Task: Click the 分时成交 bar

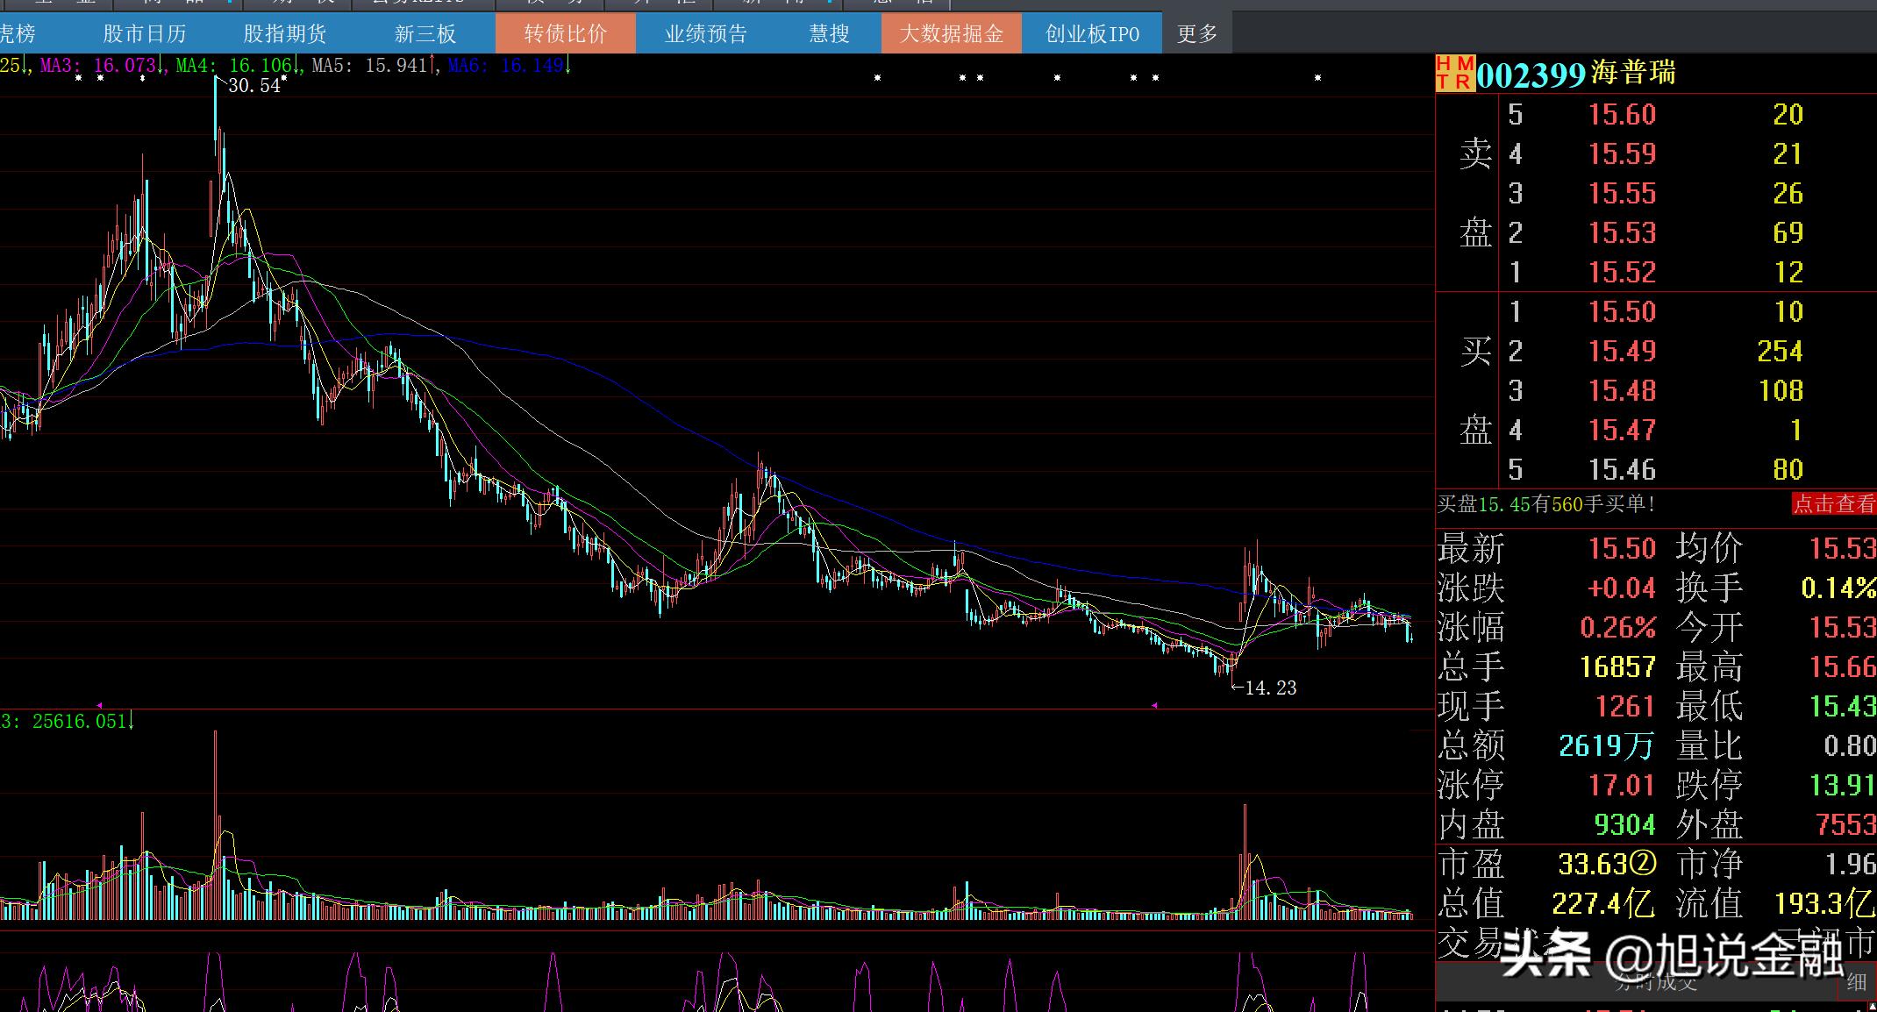Action: pos(1656,982)
